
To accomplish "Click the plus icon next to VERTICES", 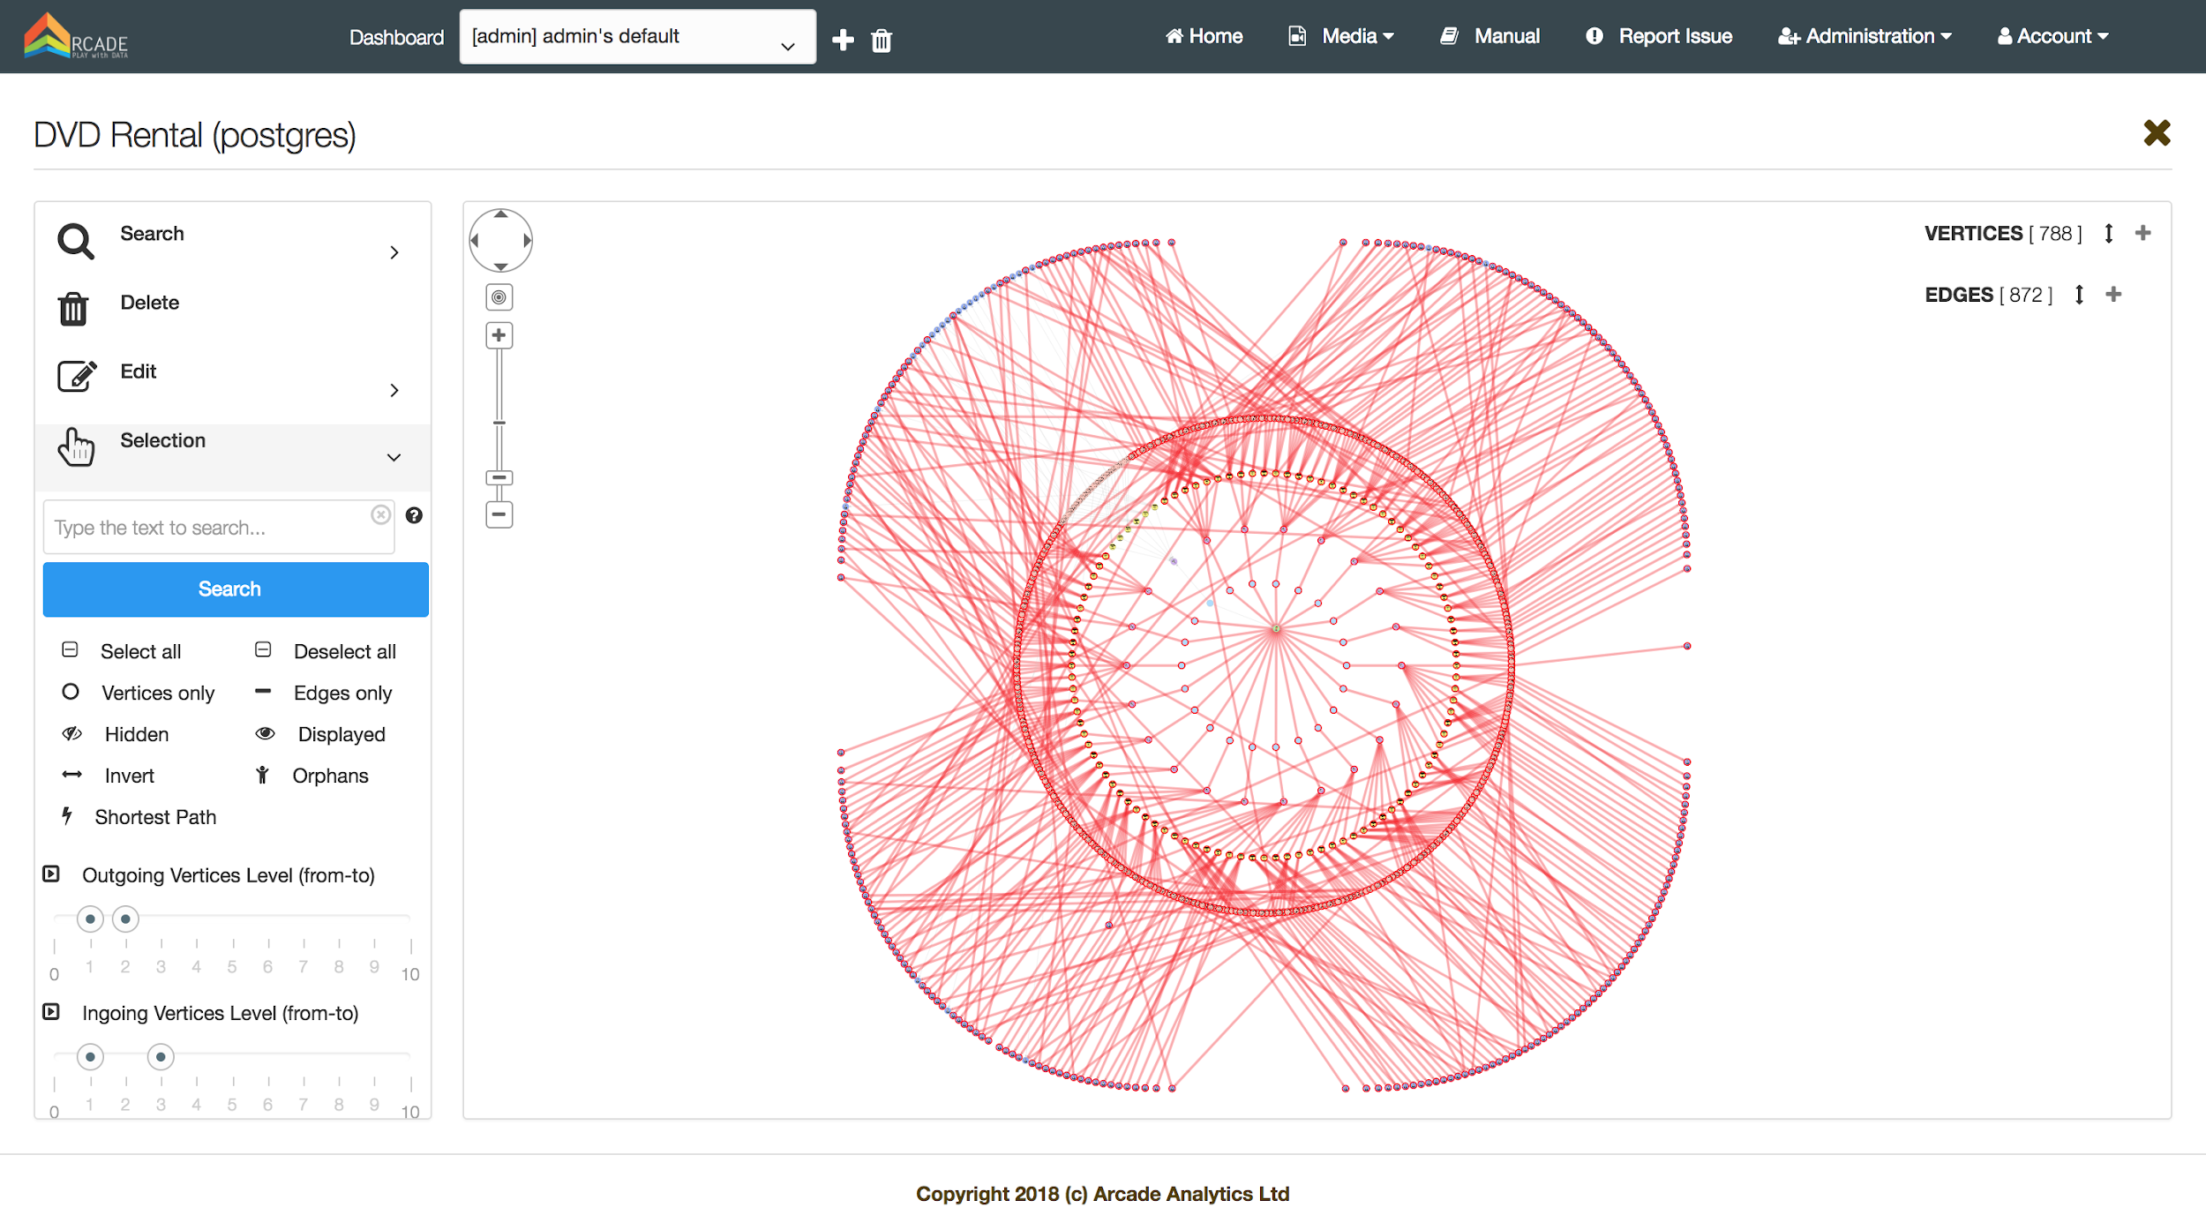I will (x=2142, y=233).
